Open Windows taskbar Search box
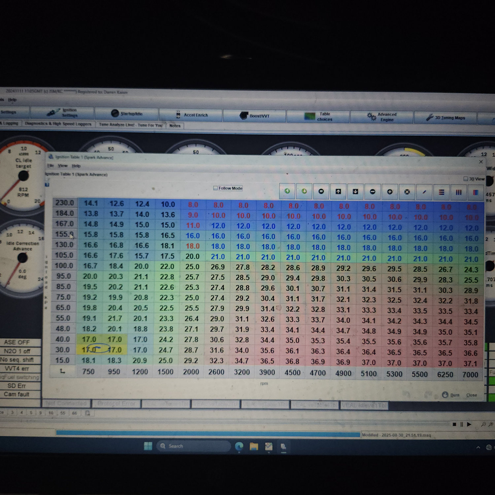 pyautogui.click(x=193, y=446)
